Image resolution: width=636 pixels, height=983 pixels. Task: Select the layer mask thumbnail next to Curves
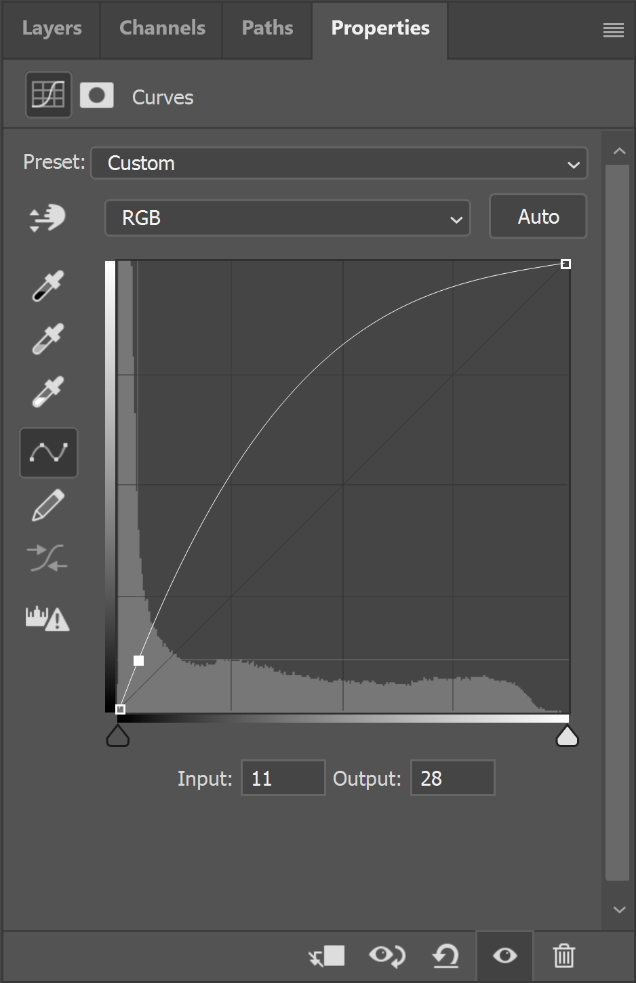click(96, 95)
